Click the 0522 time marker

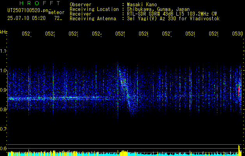50,34
